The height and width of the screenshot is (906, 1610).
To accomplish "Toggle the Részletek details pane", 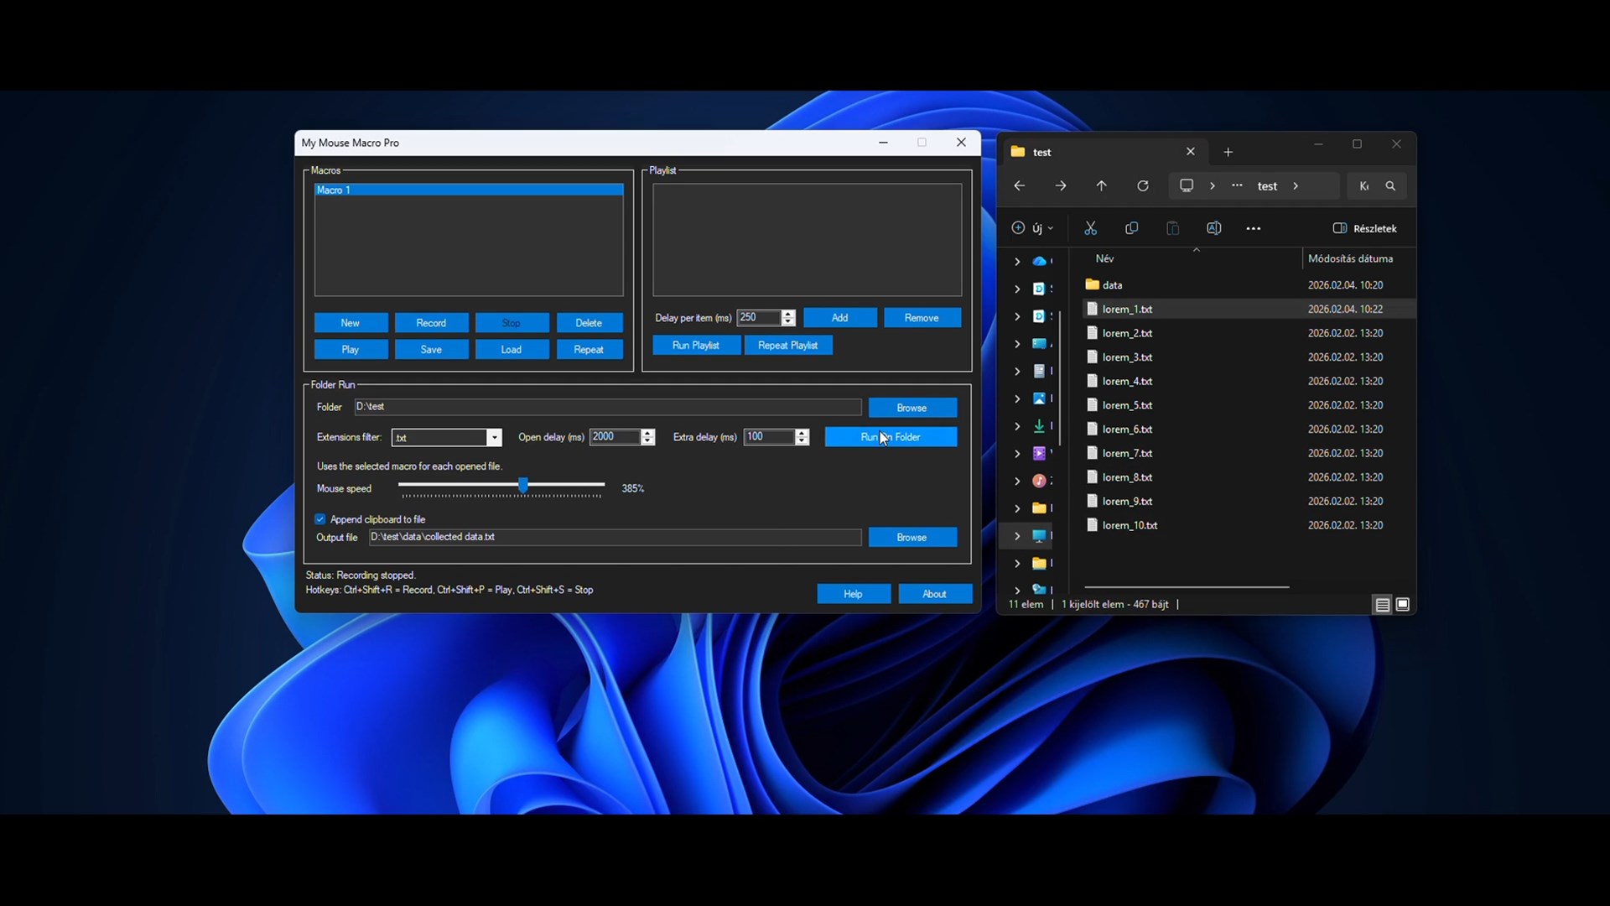I will tap(1364, 228).
